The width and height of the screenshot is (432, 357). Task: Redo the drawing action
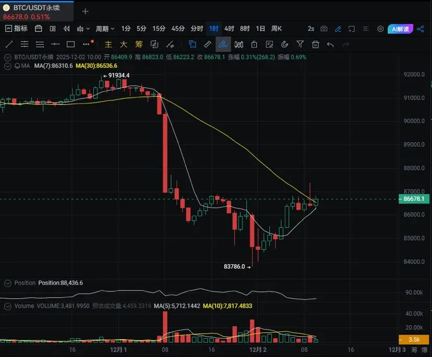coord(346,44)
